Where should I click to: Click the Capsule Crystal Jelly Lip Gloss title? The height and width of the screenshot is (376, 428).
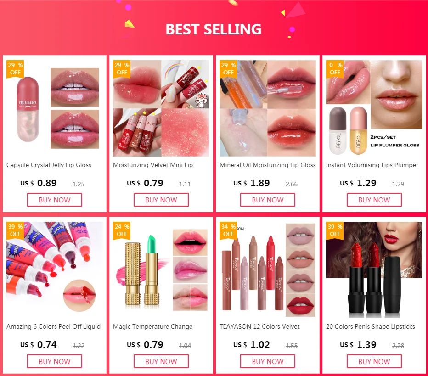(x=49, y=165)
